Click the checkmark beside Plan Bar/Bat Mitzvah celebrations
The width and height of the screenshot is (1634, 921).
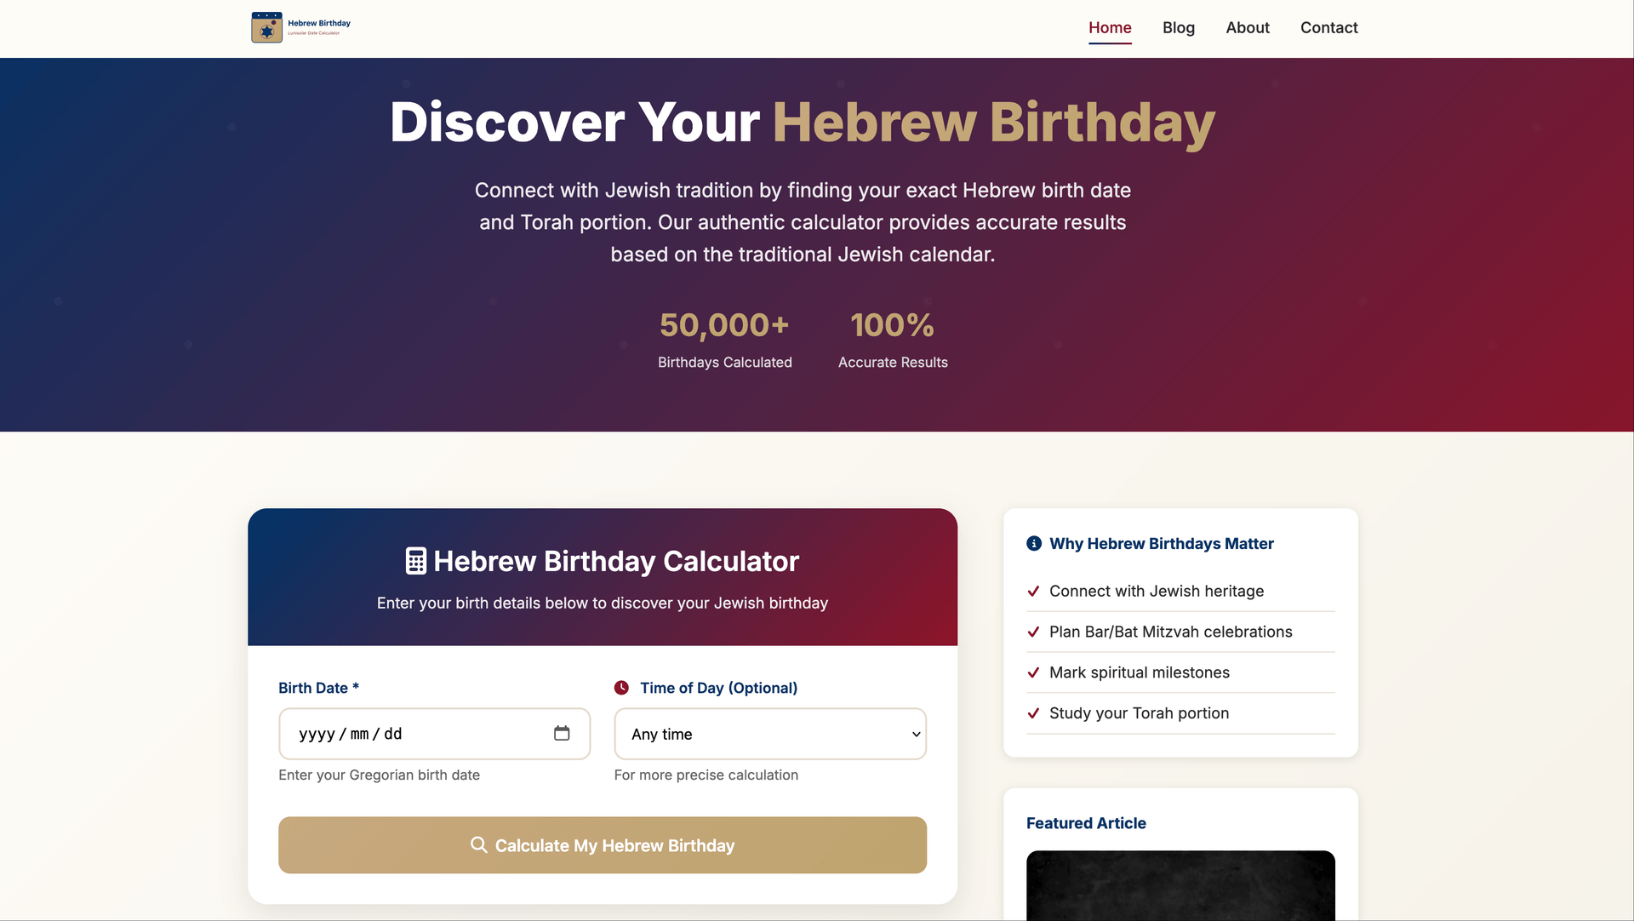tap(1033, 632)
